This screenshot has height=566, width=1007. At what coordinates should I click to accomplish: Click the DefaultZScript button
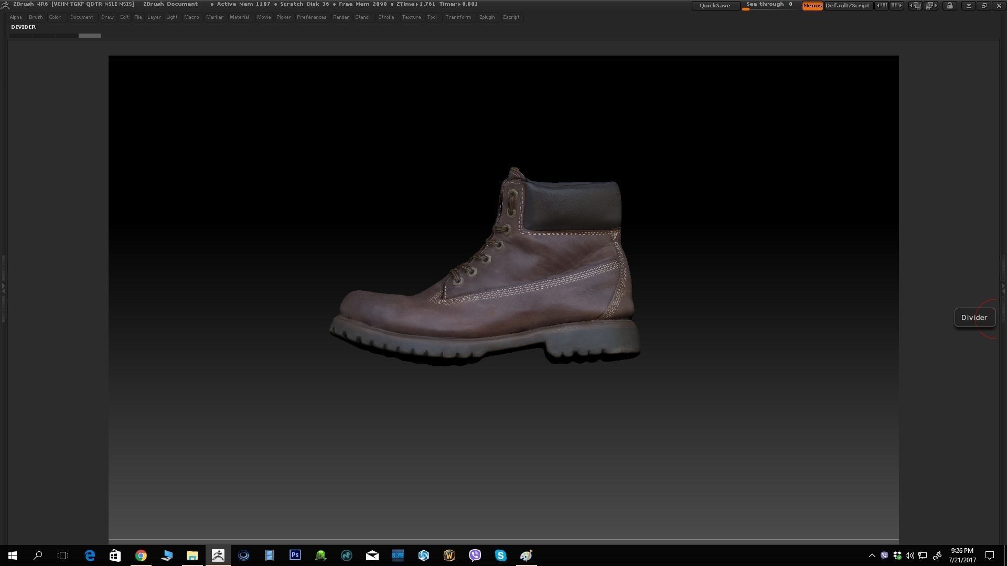coord(848,5)
